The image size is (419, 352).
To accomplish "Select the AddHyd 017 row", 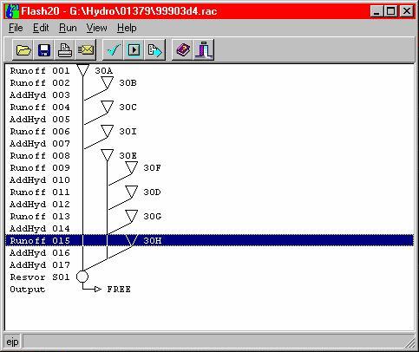I will tap(210, 264).
